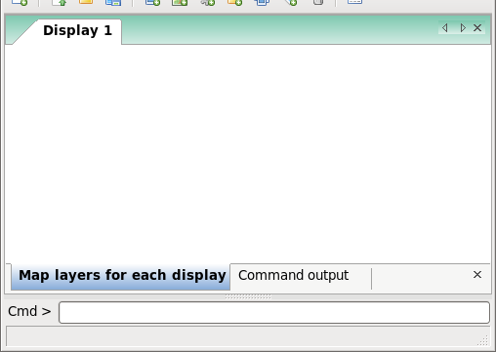The image size is (496, 352).
Task: Add multiple map layers with the stacked-layers plus icon
Action: pos(152,2)
